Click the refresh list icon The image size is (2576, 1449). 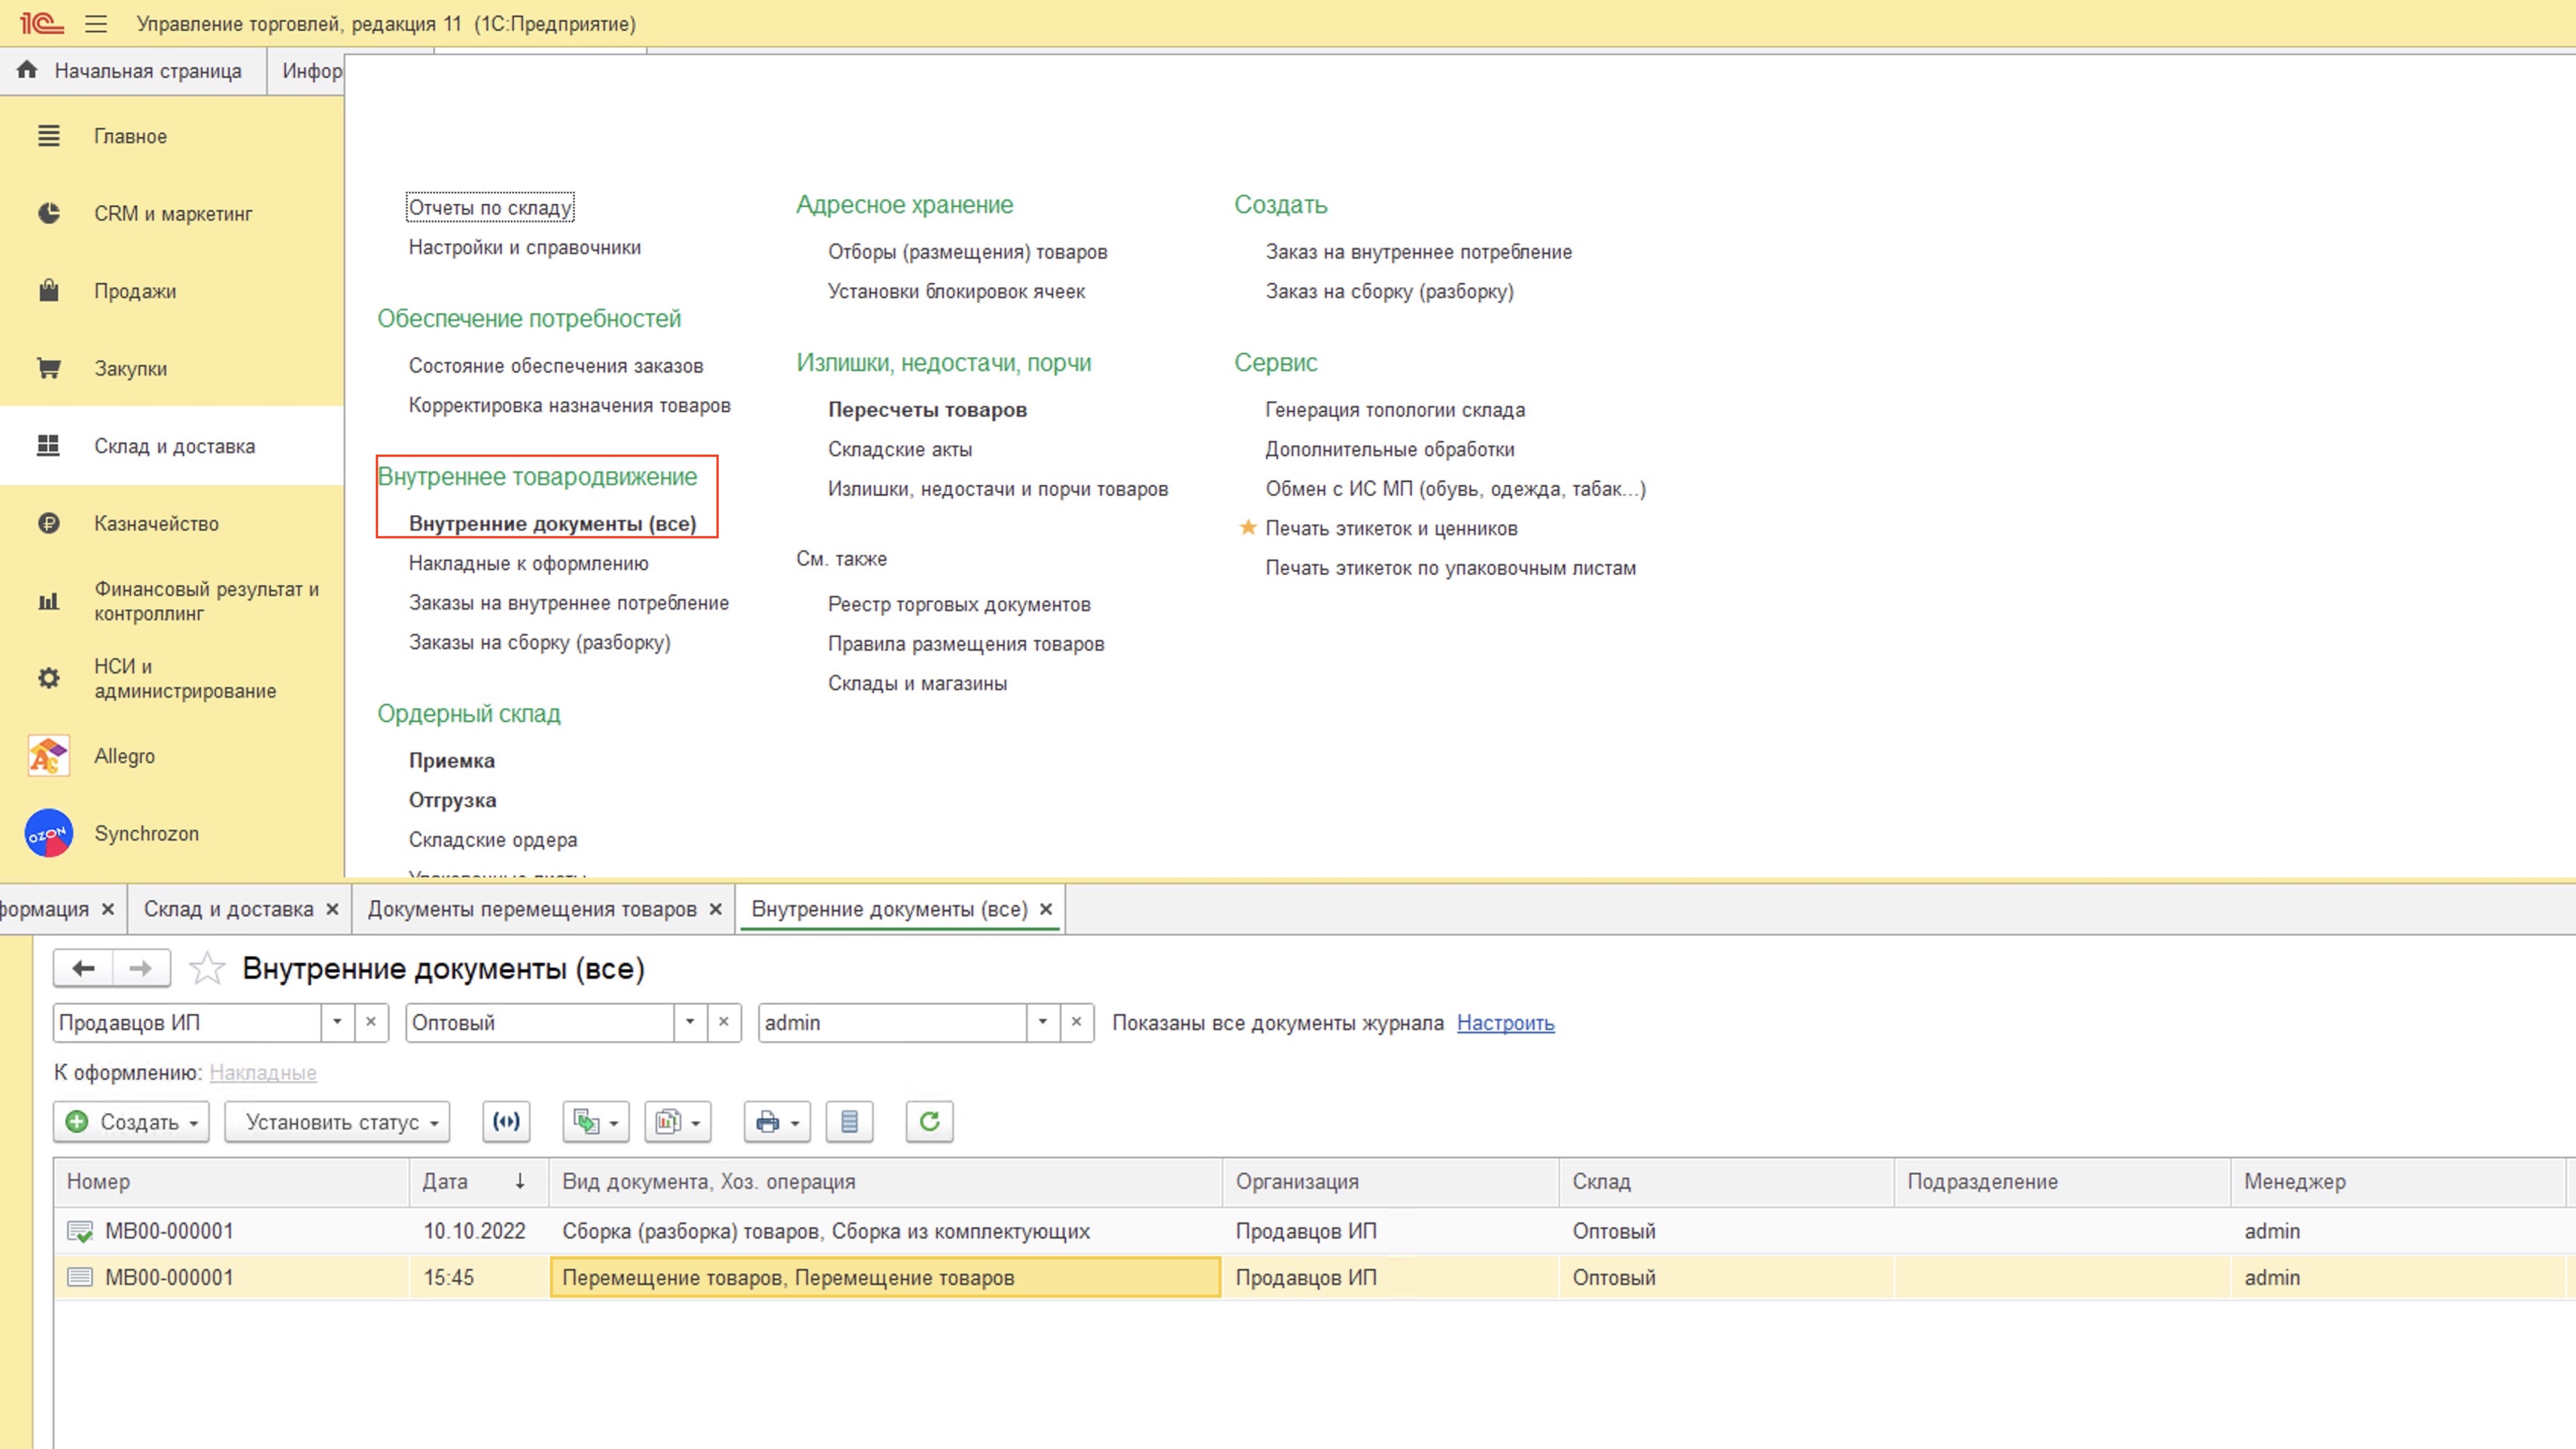(929, 1122)
